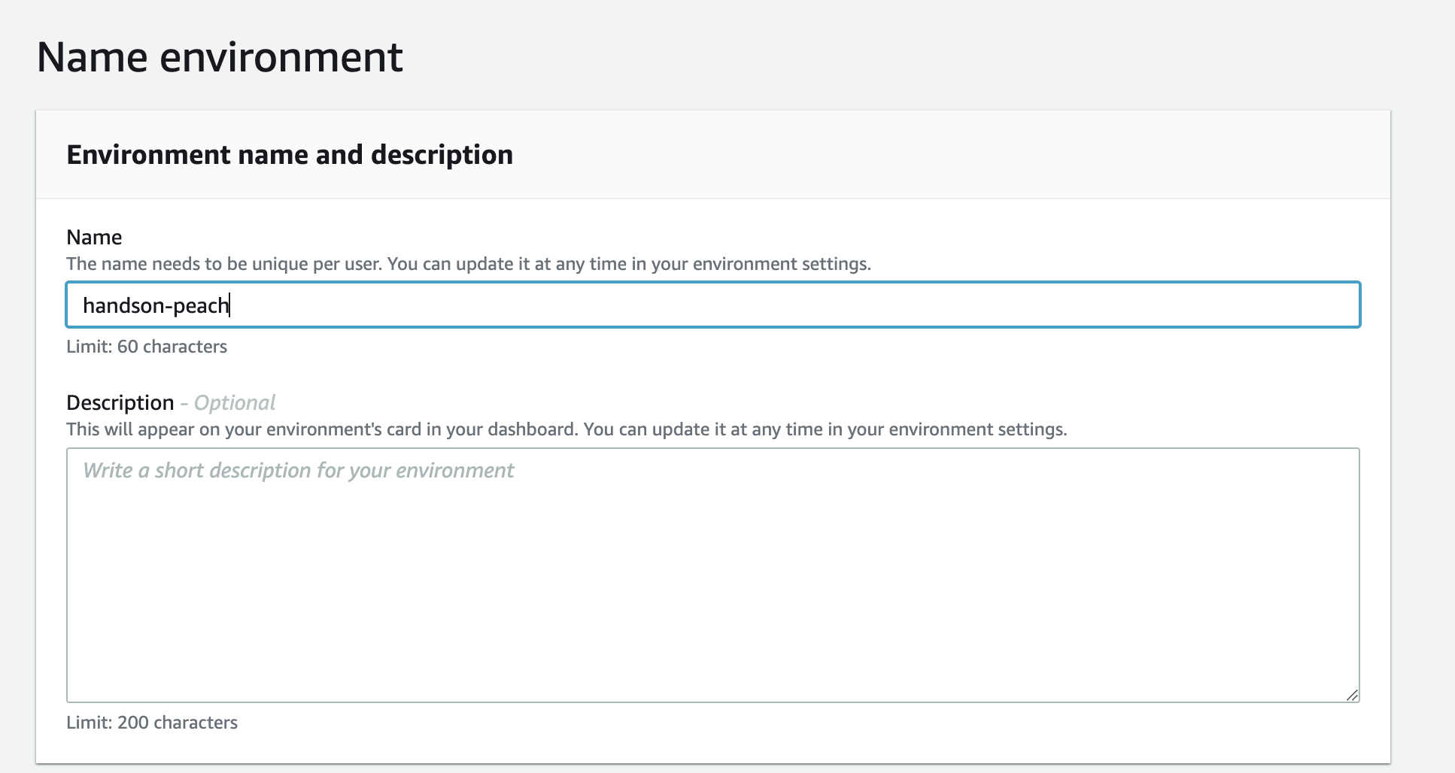The image size is (1455, 773).
Task: Click the "Name" field label
Action: pyautogui.click(x=94, y=238)
